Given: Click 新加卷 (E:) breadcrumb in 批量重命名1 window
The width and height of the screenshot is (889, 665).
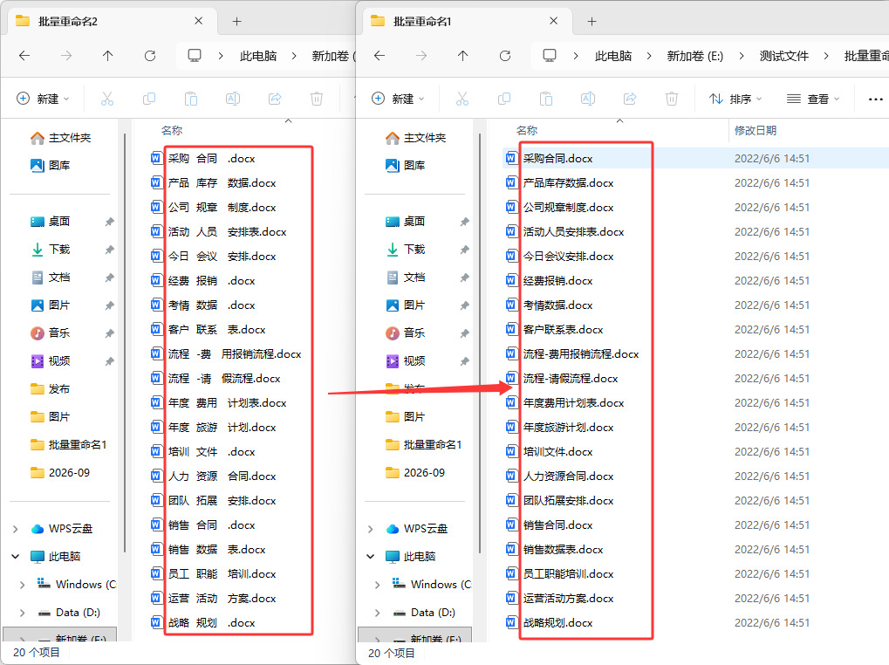Looking at the screenshot, I should click(x=695, y=56).
